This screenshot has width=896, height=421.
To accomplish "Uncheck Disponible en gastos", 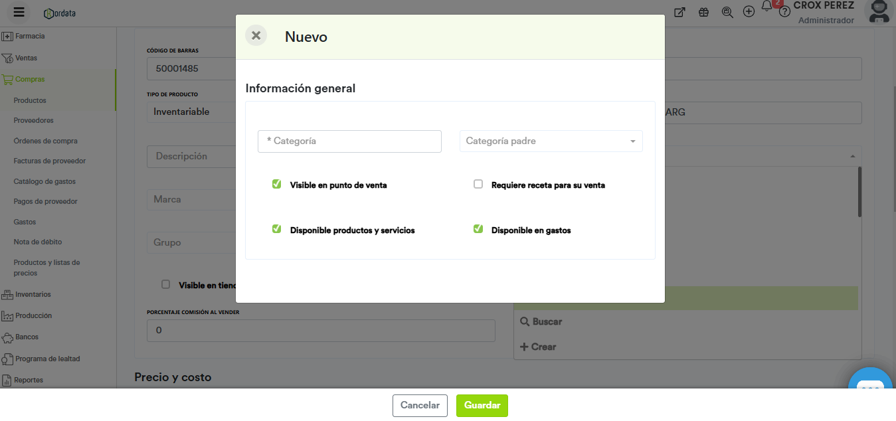I will point(478,230).
